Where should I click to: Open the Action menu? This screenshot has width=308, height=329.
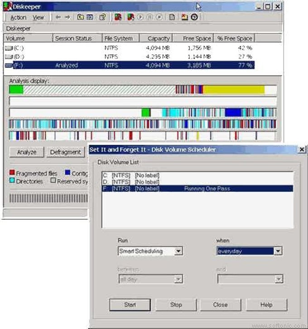(x=19, y=17)
